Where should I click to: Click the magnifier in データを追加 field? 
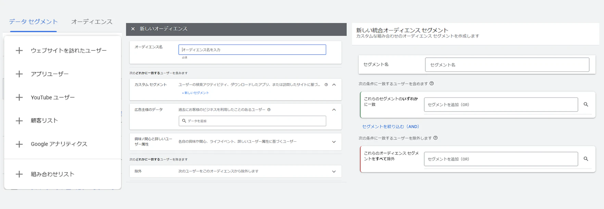pyautogui.click(x=184, y=121)
